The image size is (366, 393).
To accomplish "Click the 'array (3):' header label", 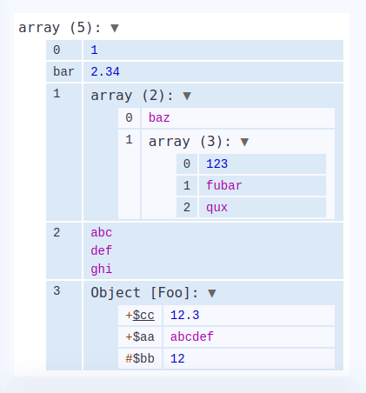I will coord(190,142).
